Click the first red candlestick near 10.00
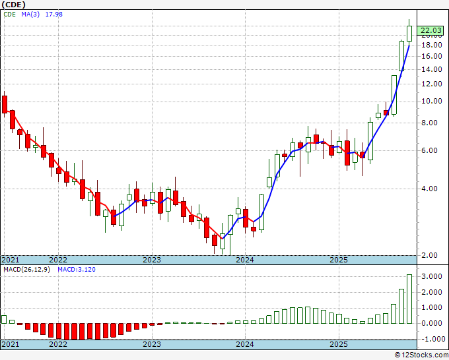 [x=5, y=104]
